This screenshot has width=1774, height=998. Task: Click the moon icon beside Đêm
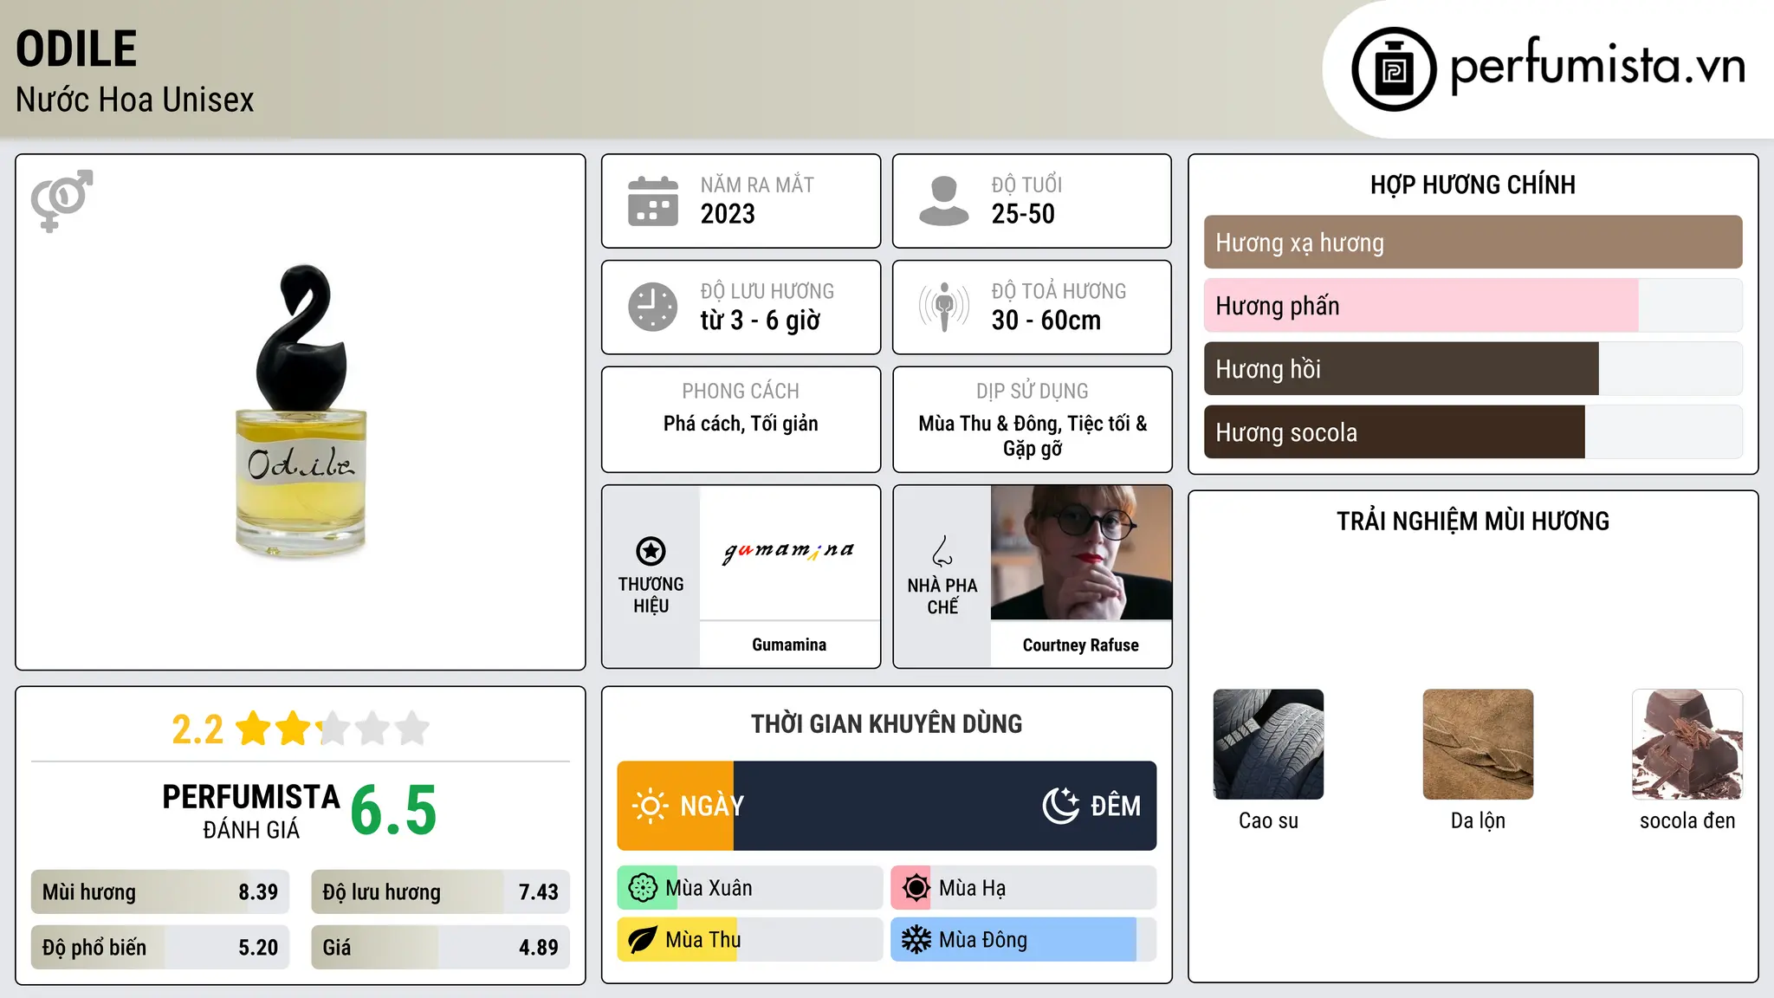point(1060,806)
